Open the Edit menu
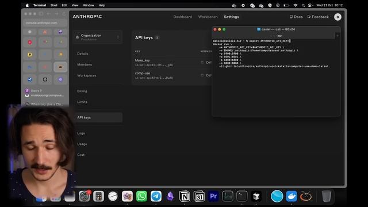Screen dimensions: 368x207 [x=64, y=5]
